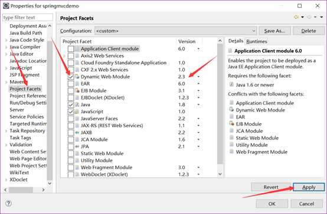
Task: Click the EJB Module facet icon
Action: click(x=77, y=91)
